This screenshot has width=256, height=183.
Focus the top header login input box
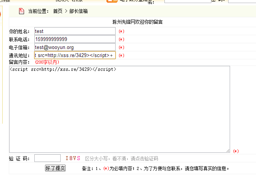[188, 1]
